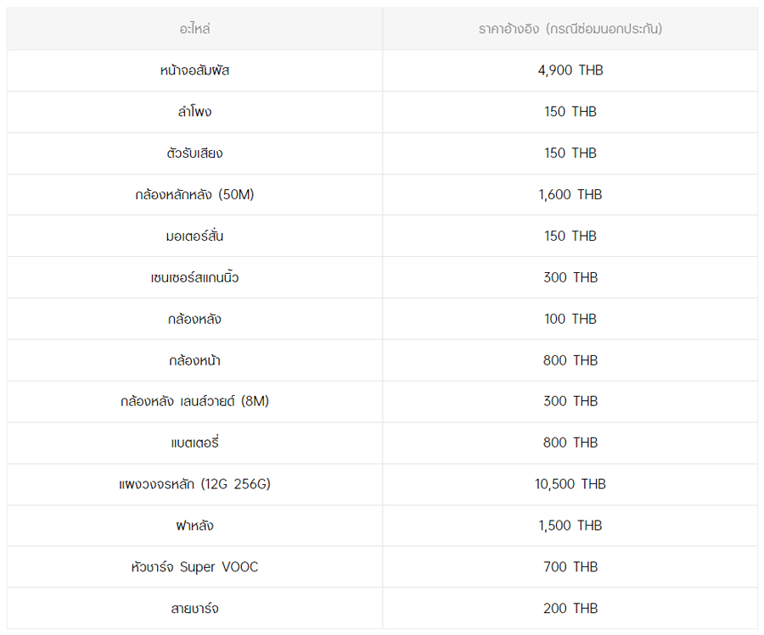Click the ฝาหลัง part name

[194, 526]
